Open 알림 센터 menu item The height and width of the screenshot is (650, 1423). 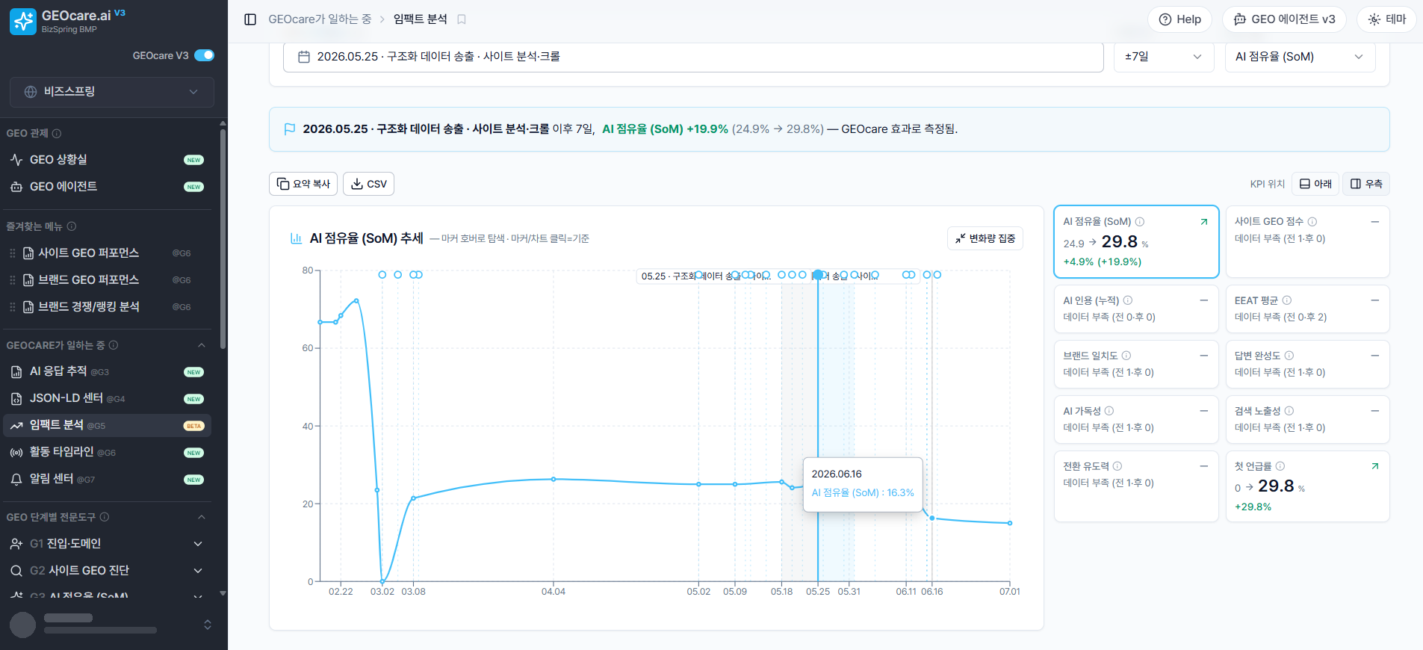click(x=107, y=480)
